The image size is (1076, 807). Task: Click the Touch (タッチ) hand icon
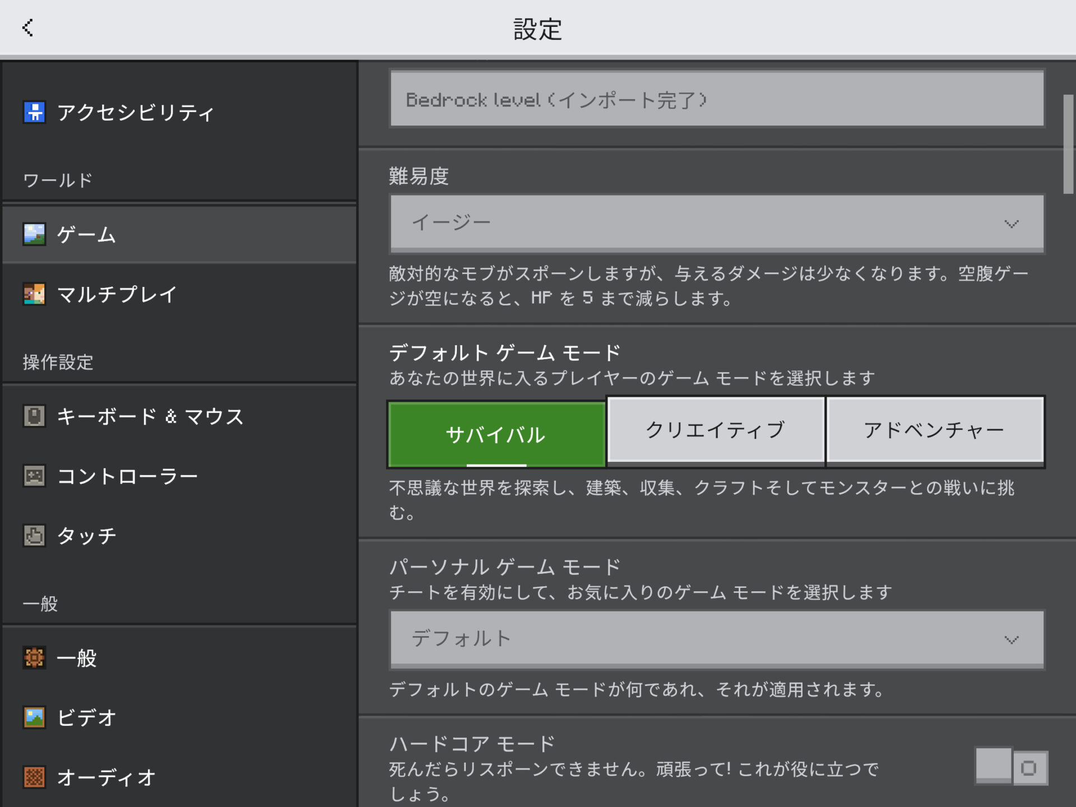click(x=34, y=536)
